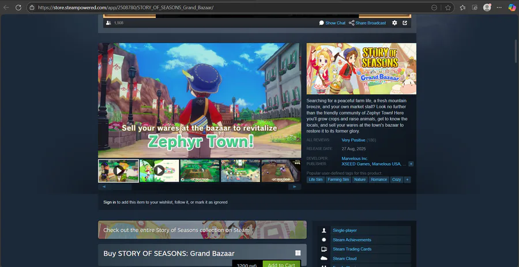Click the main Zephyr Town trailer image
The image size is (519, 267).
(x=200, y=100)
